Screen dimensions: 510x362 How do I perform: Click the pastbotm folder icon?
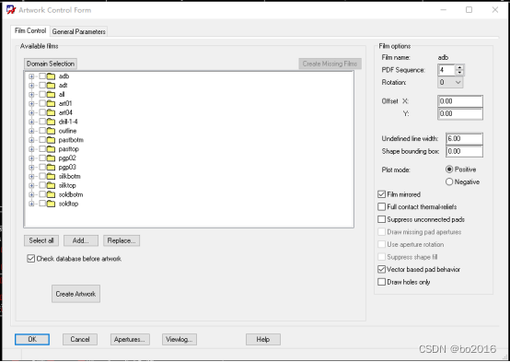point(51,140)
